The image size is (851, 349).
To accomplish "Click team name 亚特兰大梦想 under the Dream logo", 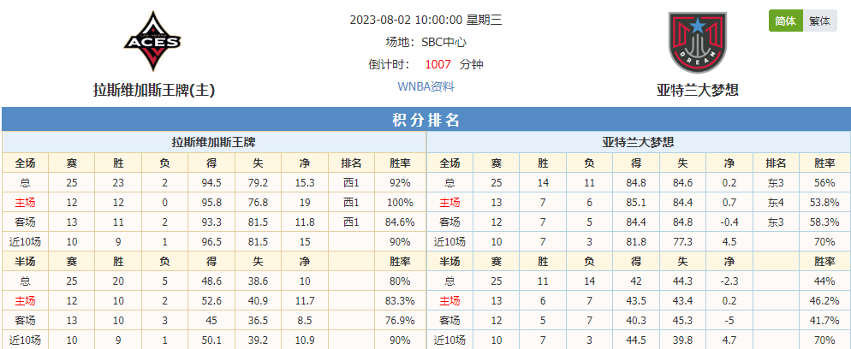I will [698, 90].
